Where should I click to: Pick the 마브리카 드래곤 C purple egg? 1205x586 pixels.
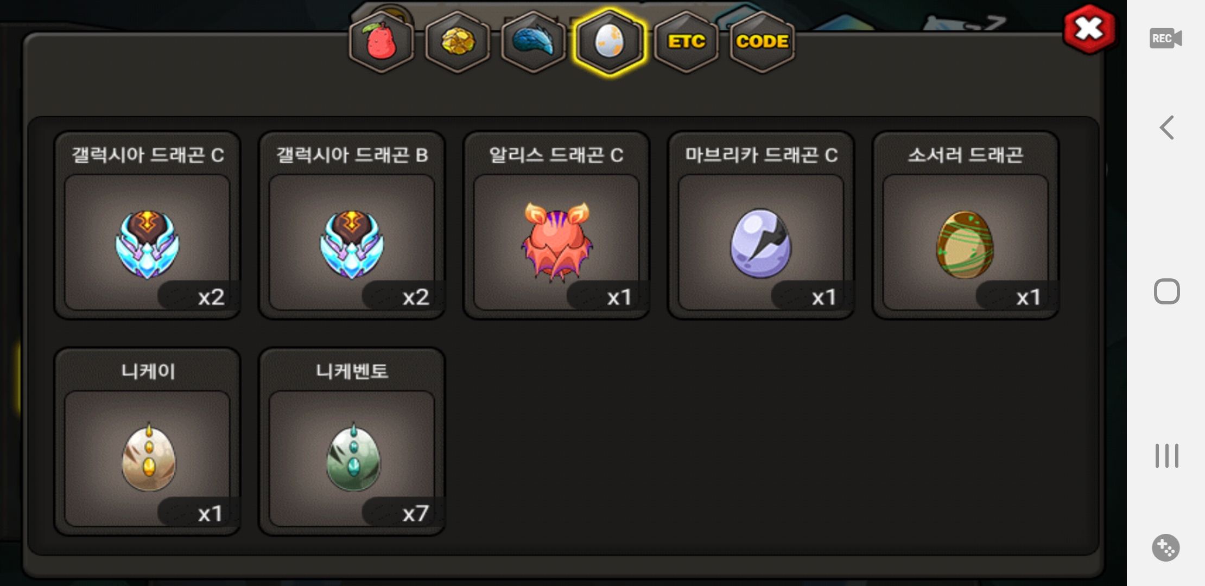(x=761, y=243)
